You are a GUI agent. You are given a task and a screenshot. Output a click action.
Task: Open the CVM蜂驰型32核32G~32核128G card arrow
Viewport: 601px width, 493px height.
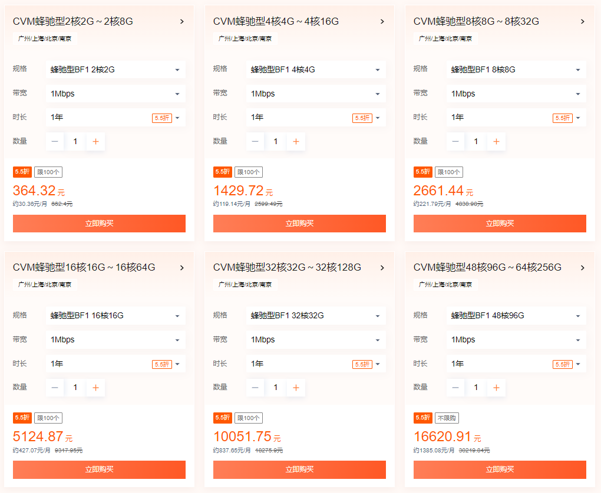pyautogui.click(x=382, y=268)
